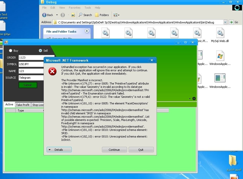Toggle the Folders pane icon
The width and height of the screenshot is (243, 179).
(x=97, y=15)
